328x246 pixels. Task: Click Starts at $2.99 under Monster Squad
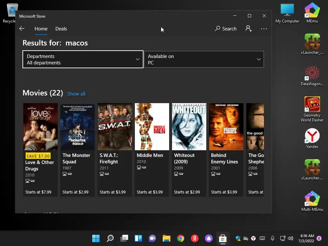coord(76,192)
